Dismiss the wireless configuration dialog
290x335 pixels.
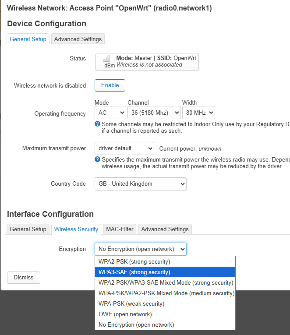click(24, 278)
